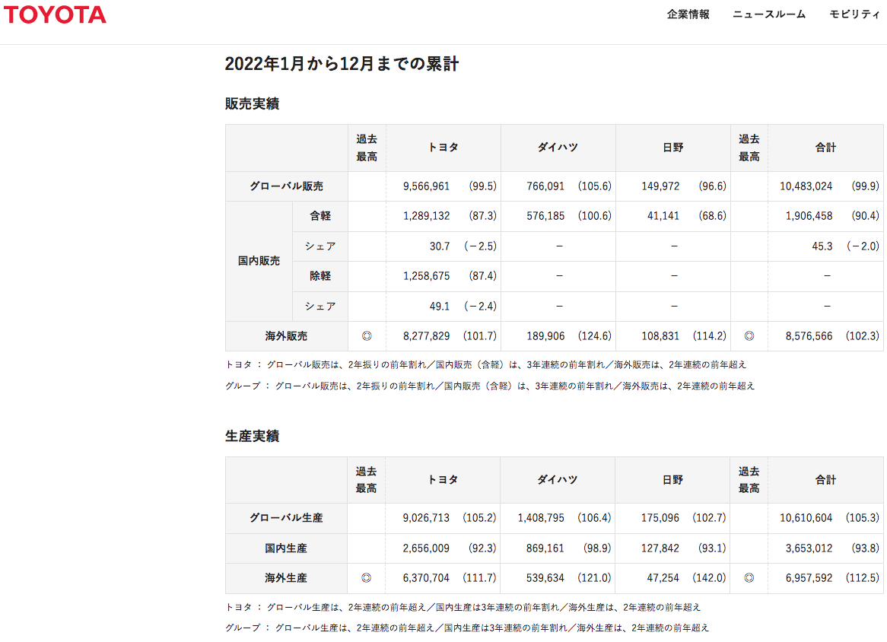Screen dimensions: 887x642
Task: Select the Hino global sales value 149,972
Action: pos(660,186)
